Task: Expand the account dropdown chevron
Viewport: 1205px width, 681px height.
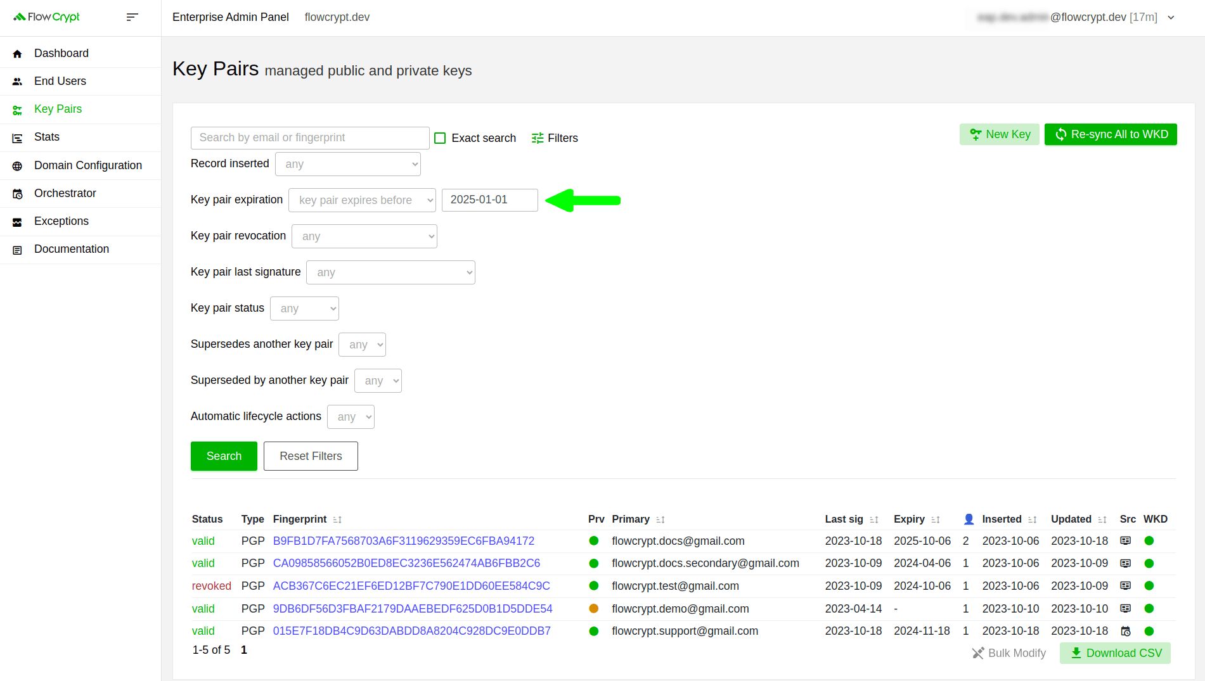Action: tap(1171, 18)
